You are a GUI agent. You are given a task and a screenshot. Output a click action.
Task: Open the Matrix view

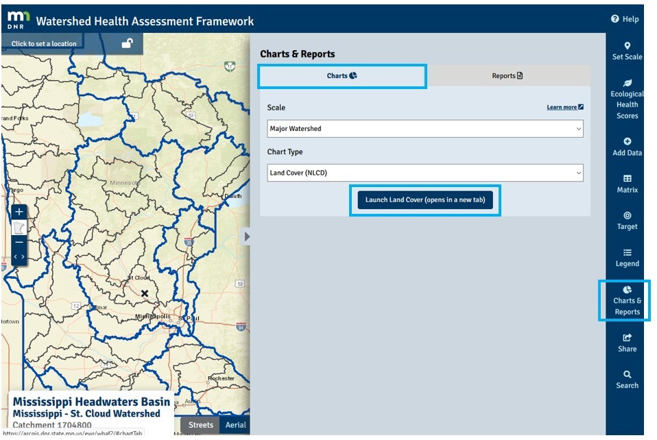click(x=627, y=184)
